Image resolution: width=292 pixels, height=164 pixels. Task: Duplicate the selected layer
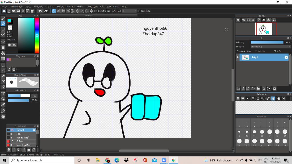point(264,89)
